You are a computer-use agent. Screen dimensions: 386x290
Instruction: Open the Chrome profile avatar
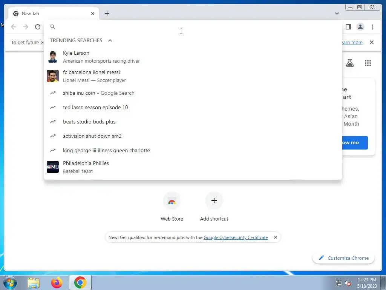click(x=360, y=27)
